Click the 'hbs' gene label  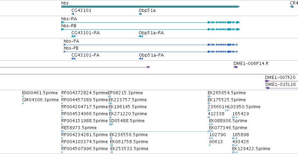pyautogui.click(x=65, y=3)
